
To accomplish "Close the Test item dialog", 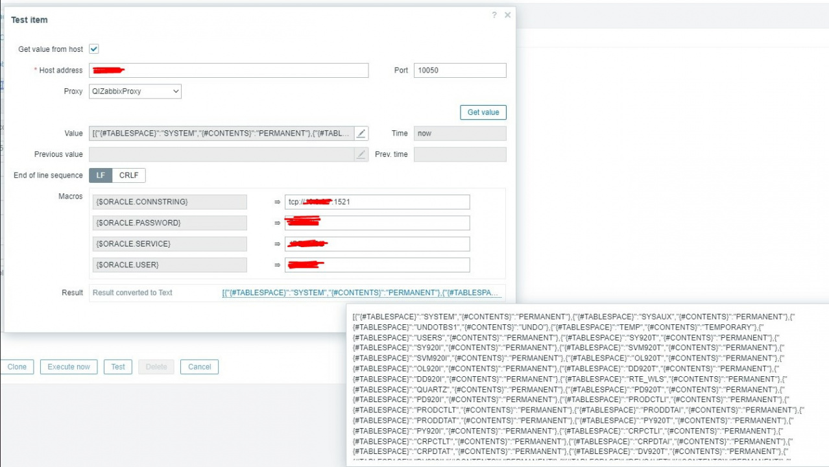I will click(508, 15).
